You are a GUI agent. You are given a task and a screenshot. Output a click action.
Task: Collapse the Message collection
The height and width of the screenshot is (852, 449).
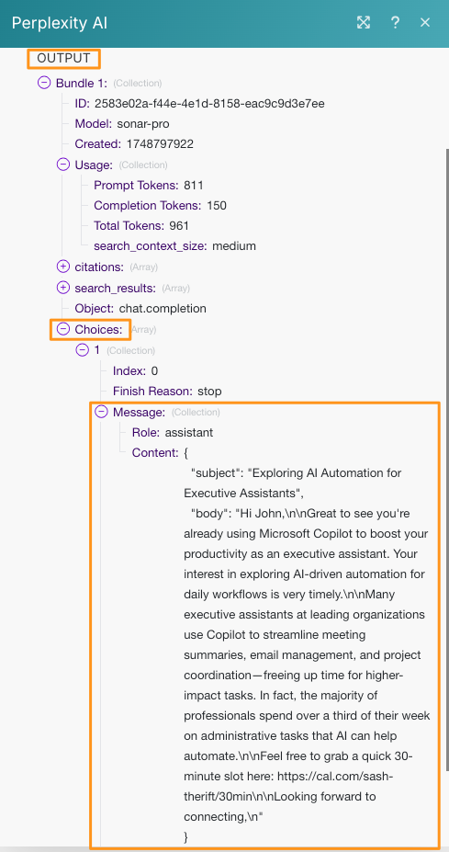pos(102,412)
